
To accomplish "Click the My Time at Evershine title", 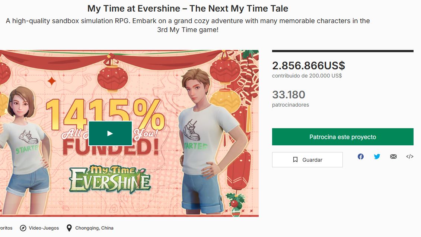I will 188,8.
